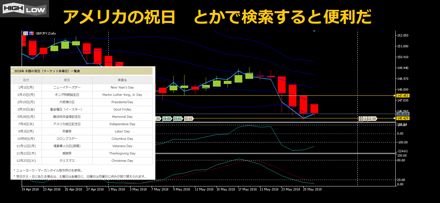Screen dimensions: 440x203
Task: Click the 日付 column header
Action: click(x=26, y=80)
